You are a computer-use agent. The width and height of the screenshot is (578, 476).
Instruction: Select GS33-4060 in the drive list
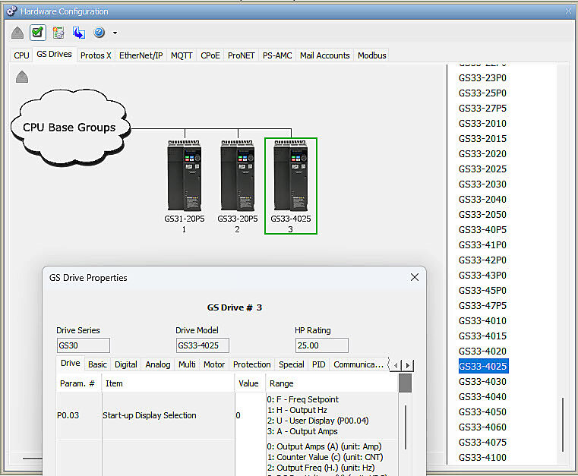[x=482, y=427]
